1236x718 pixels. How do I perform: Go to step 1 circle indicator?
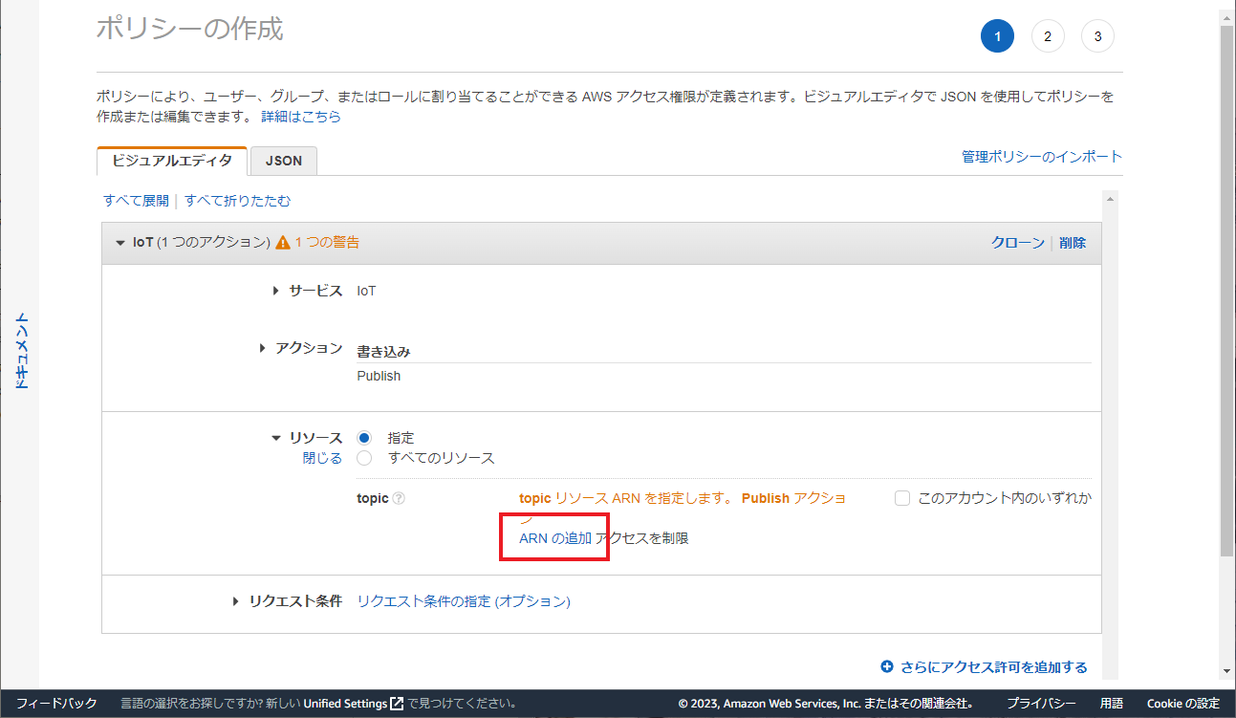click(x=997, y=36)
